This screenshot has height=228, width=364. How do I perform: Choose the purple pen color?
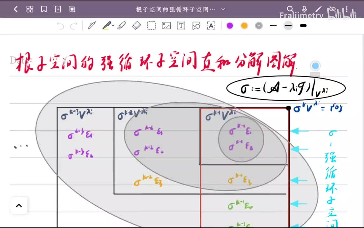230,25
